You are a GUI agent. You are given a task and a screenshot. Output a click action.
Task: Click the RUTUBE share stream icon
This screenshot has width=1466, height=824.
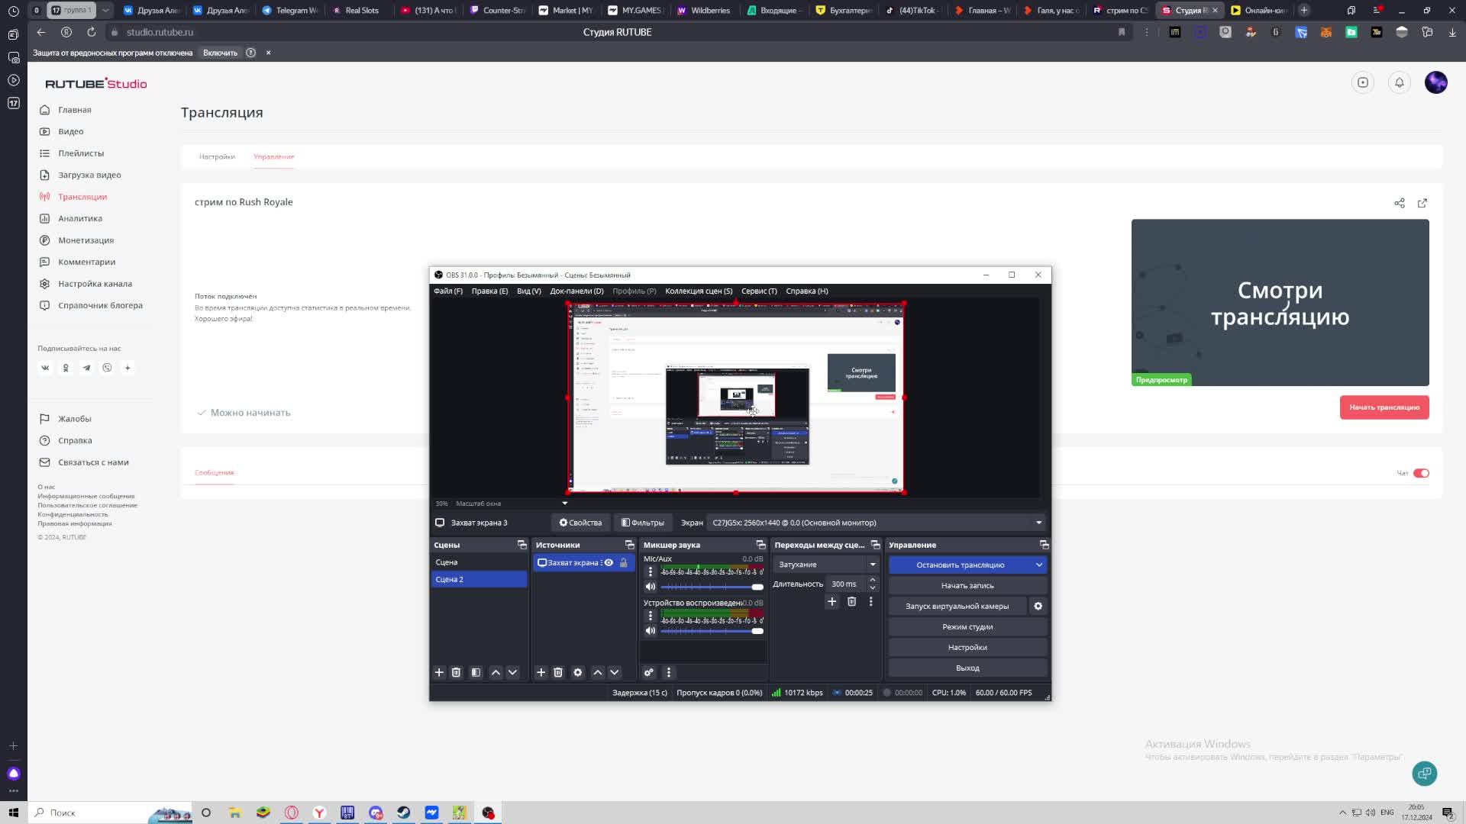point(1399,203)
